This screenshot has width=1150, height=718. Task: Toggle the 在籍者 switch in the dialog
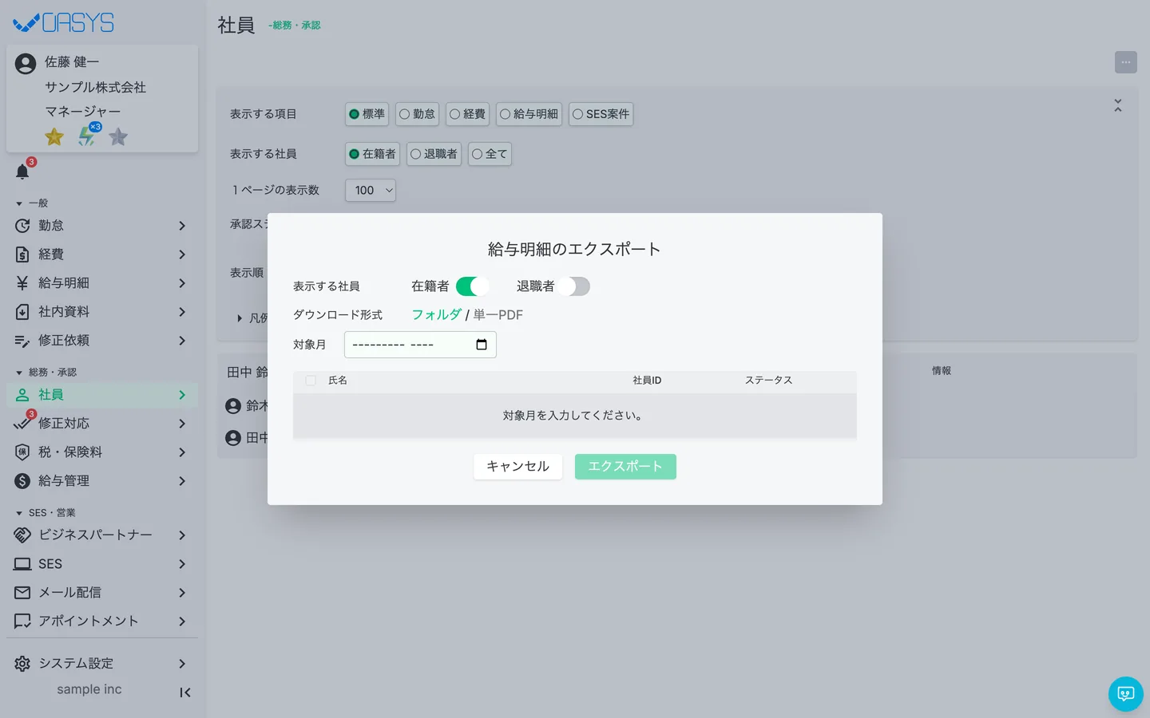tap(472, 286)
